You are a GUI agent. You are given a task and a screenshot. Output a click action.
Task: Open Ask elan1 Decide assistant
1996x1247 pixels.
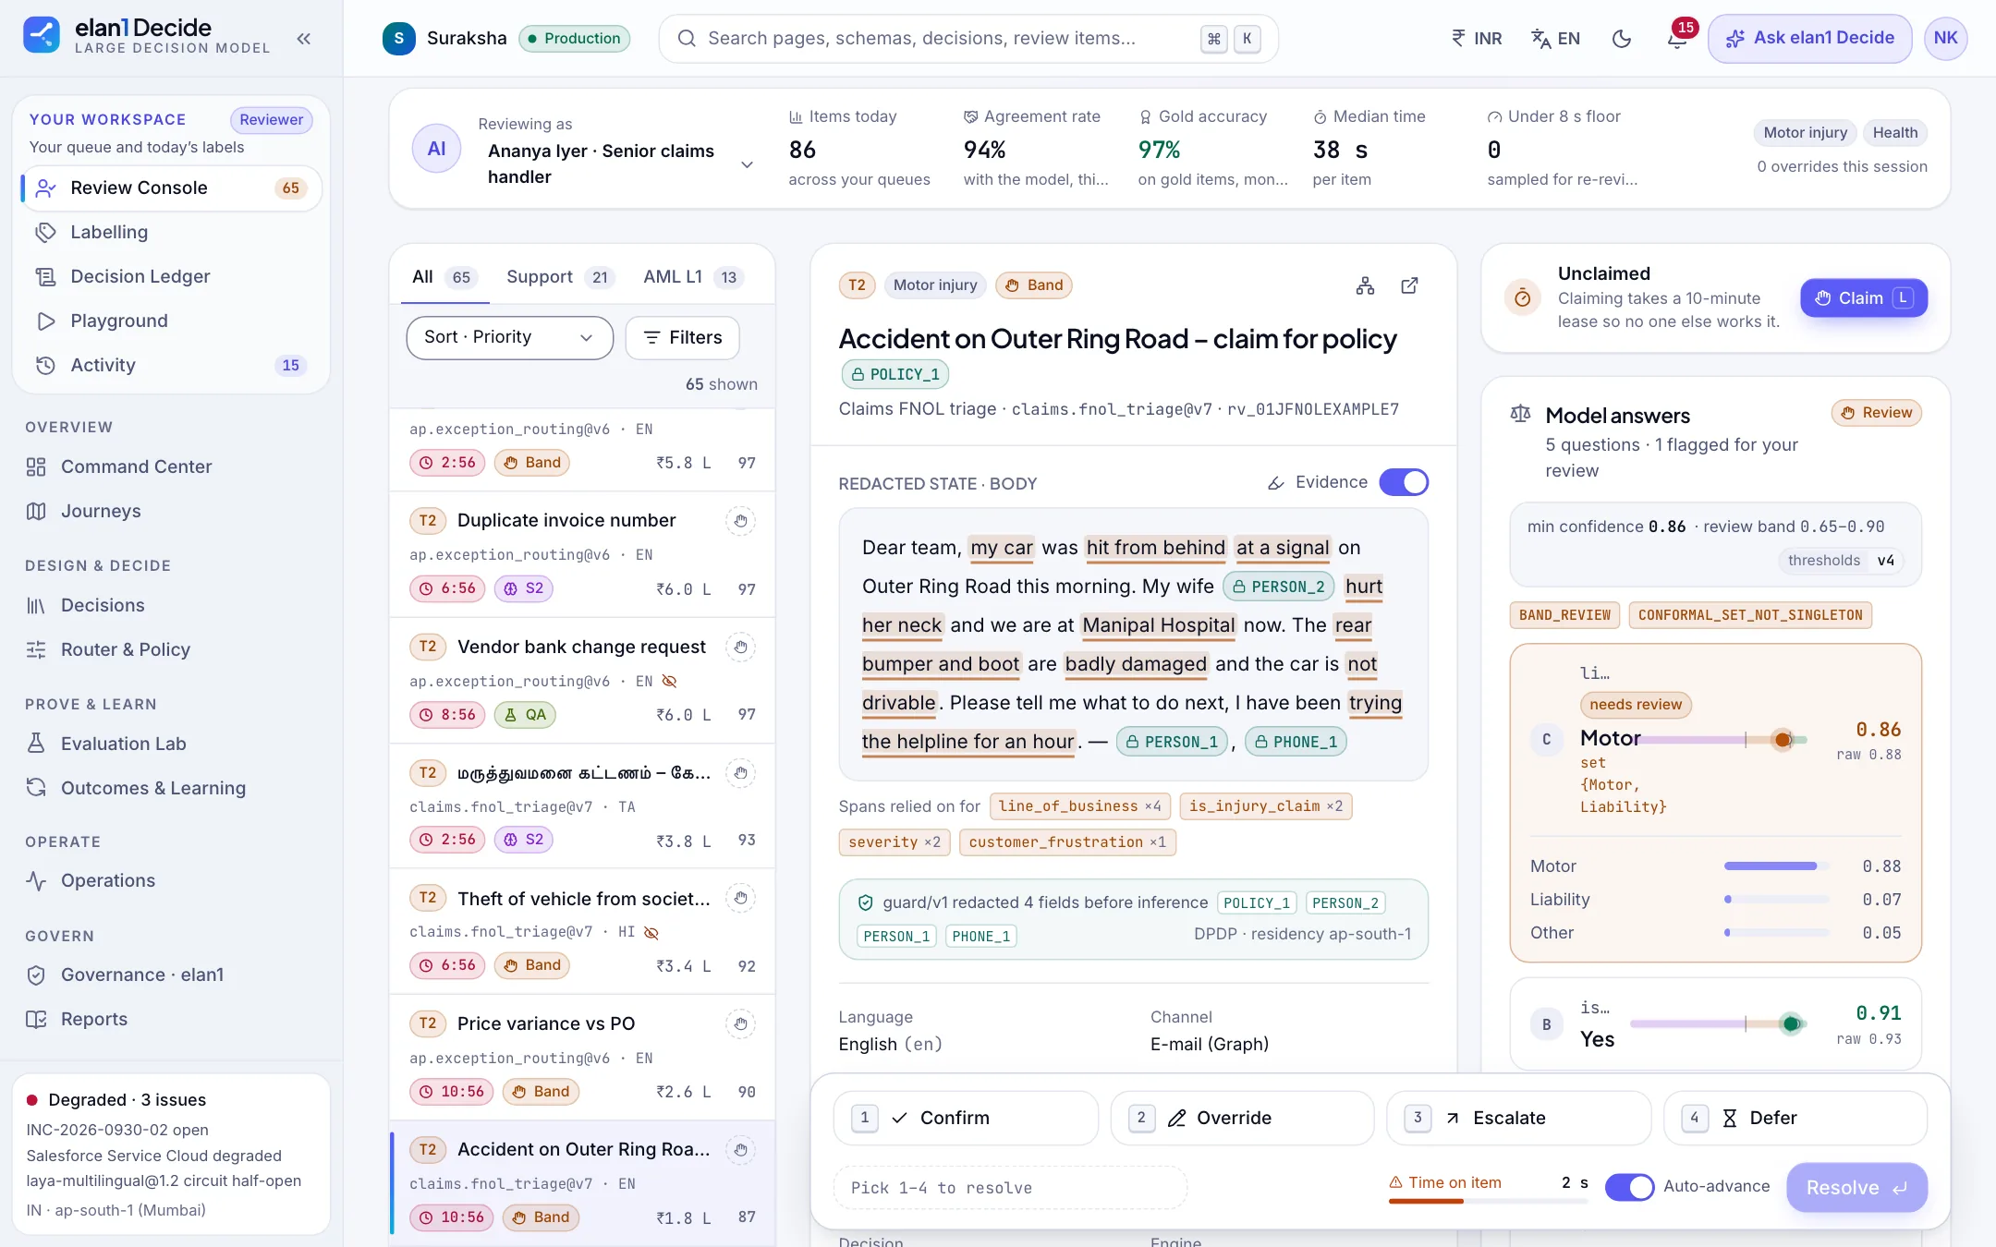(1809, 39)
